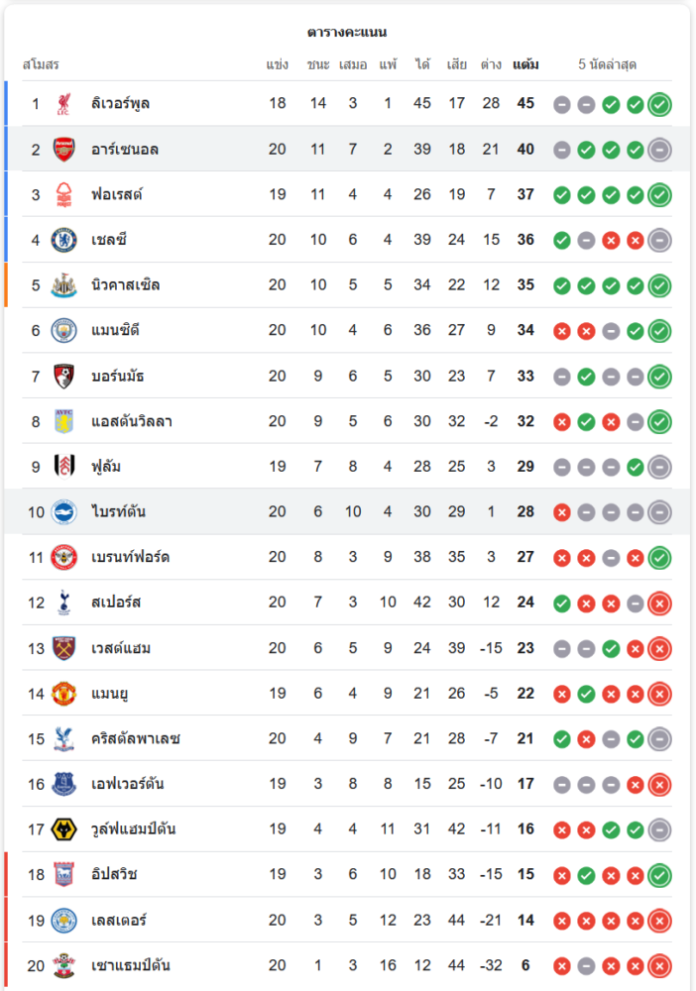Click the Wolverhampton wolf crest icon
Viewport: 696px width, 991px height.
coord(64,829)
